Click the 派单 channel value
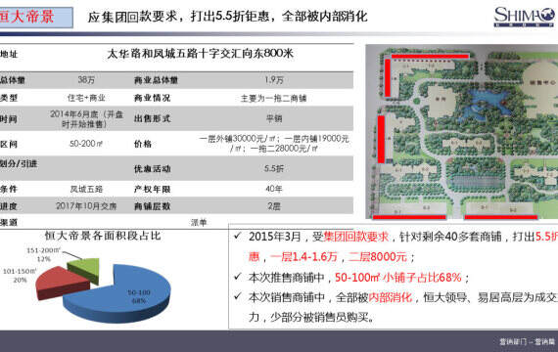Viewport: 558px width, 352px height. [x=199, y=223]
